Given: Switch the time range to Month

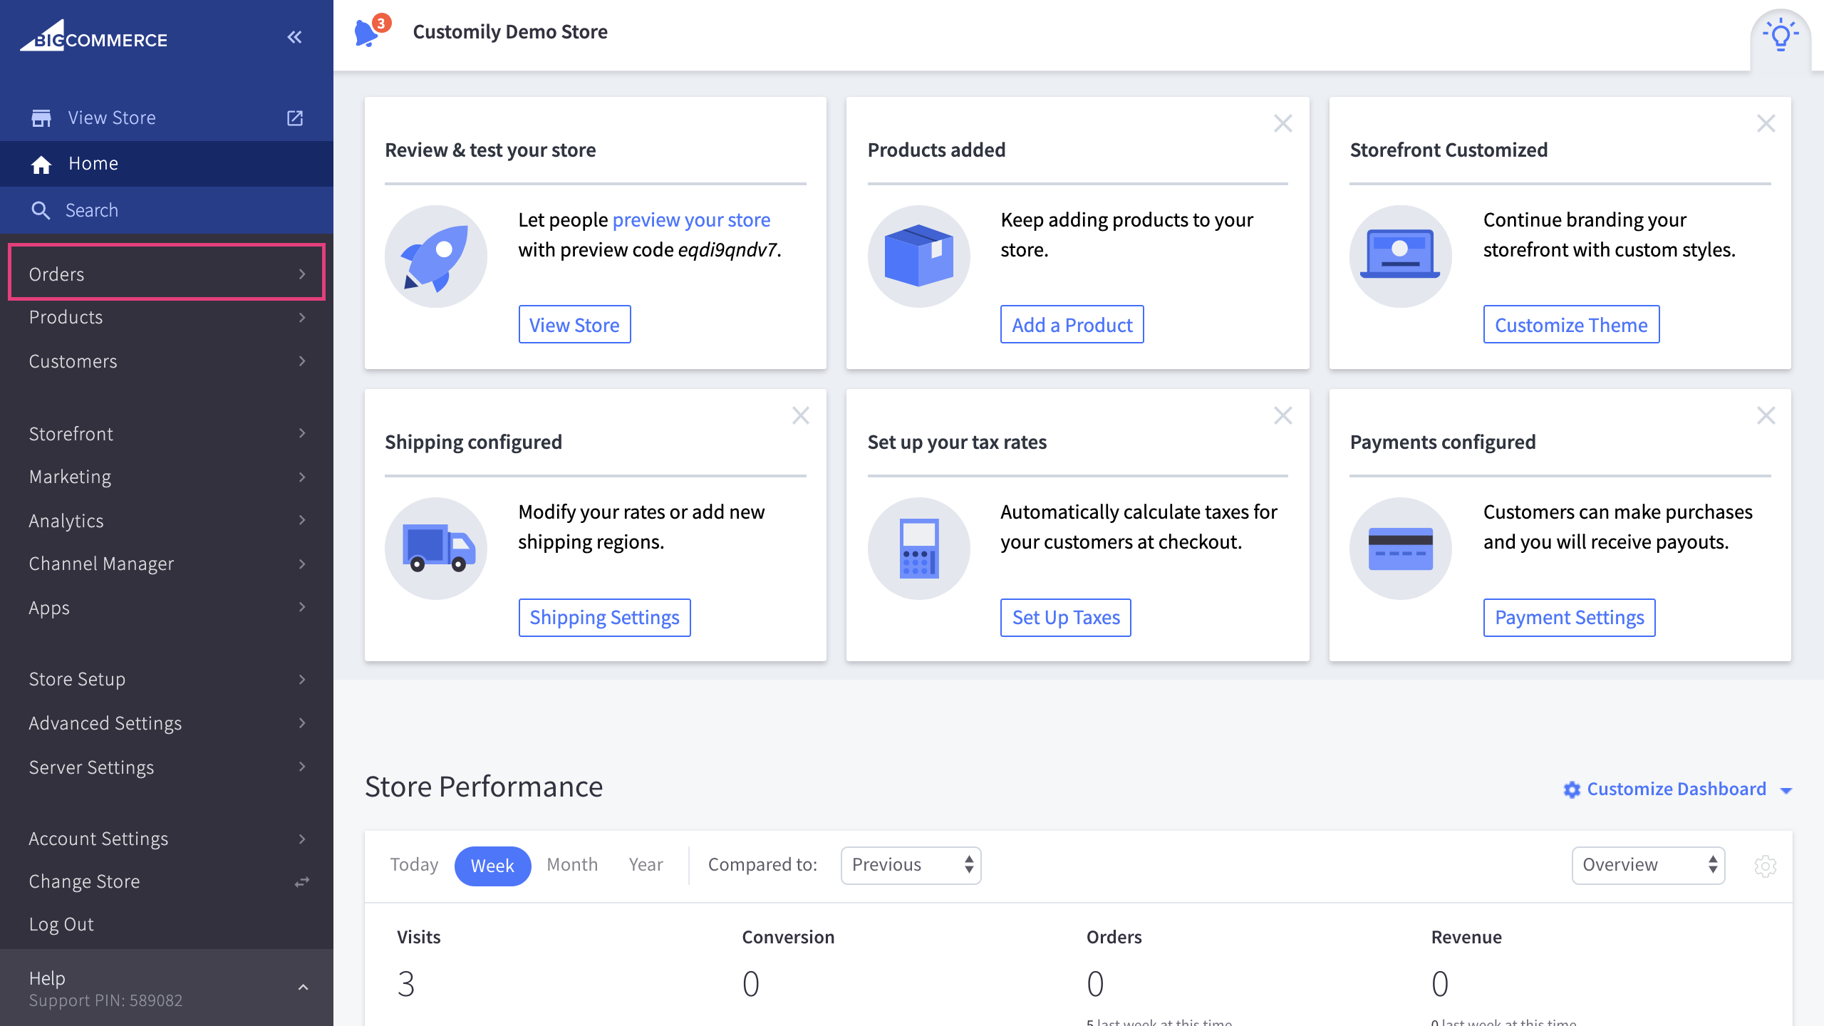Looking at the screenshot, I should (572, 865).
